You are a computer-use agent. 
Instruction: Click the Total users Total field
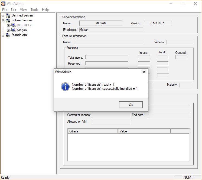coord(162,57)
